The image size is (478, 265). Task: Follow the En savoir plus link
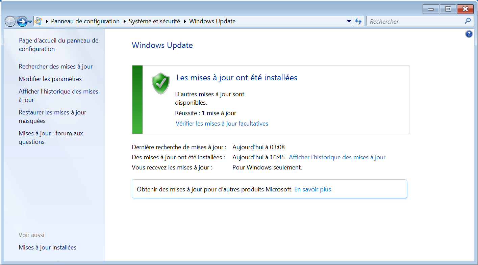point(313,189)
